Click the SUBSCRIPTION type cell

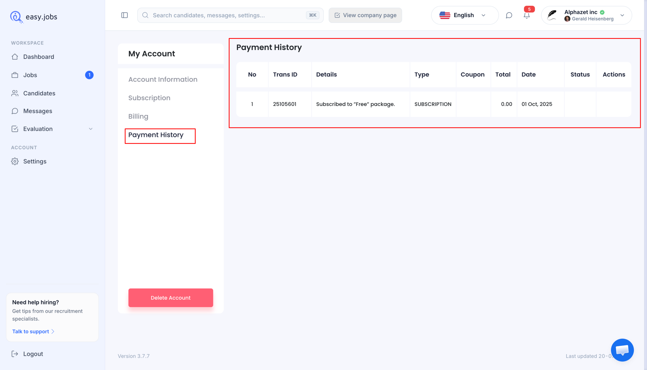(433, 104)
